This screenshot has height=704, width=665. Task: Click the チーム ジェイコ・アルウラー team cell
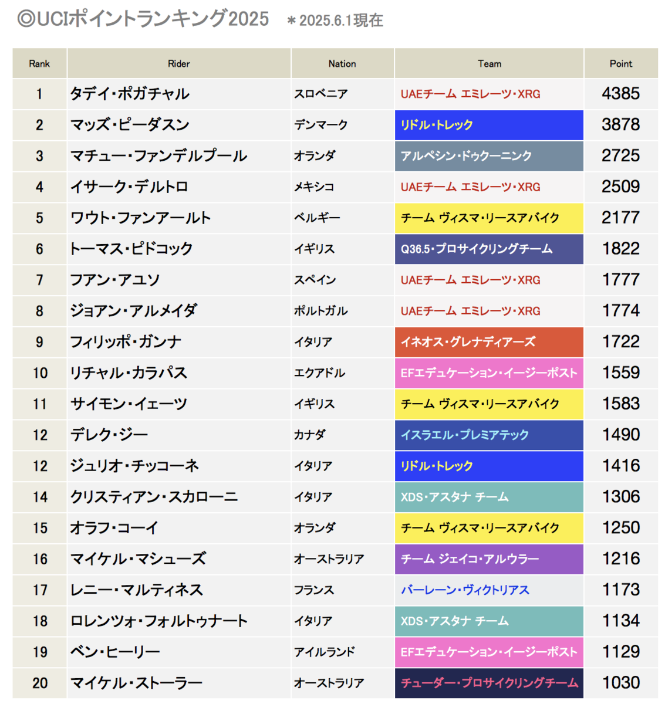[x=489, y=559]
